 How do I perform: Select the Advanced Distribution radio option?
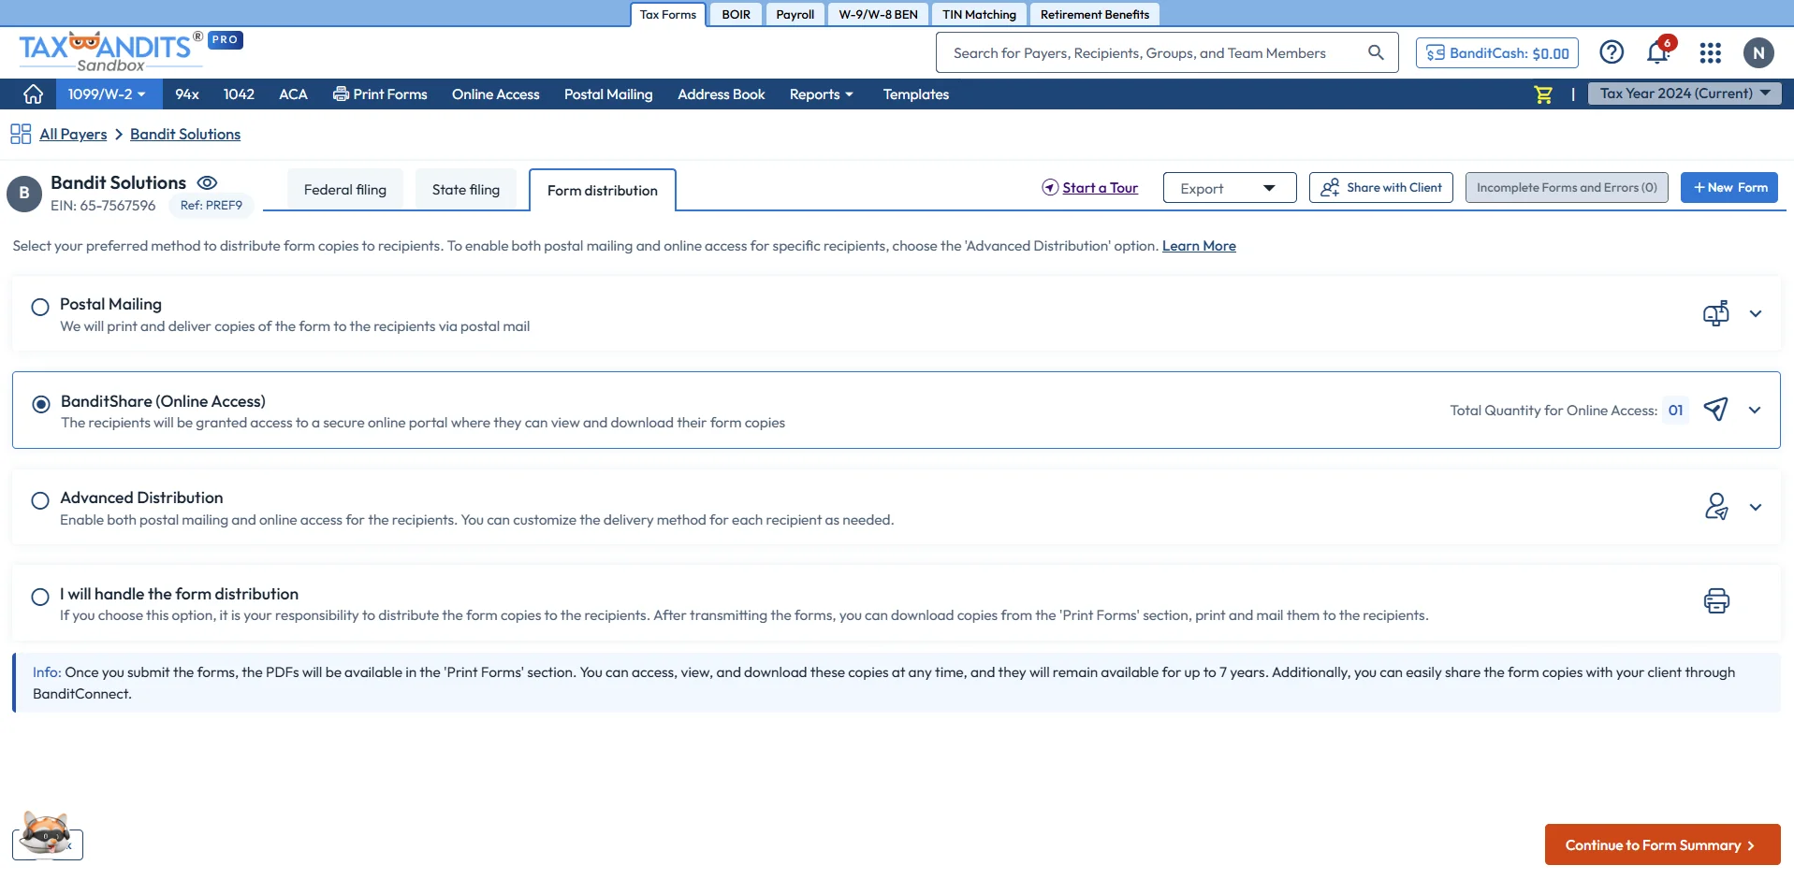click(40, 500)
